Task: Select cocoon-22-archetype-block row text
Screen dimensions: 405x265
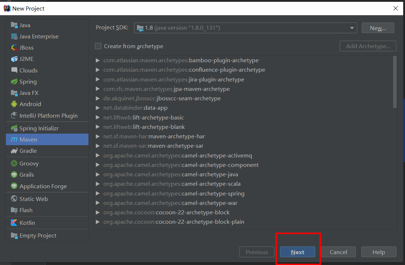Action: point(166,213)
